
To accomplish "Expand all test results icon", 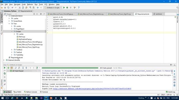I will [23, 68].
